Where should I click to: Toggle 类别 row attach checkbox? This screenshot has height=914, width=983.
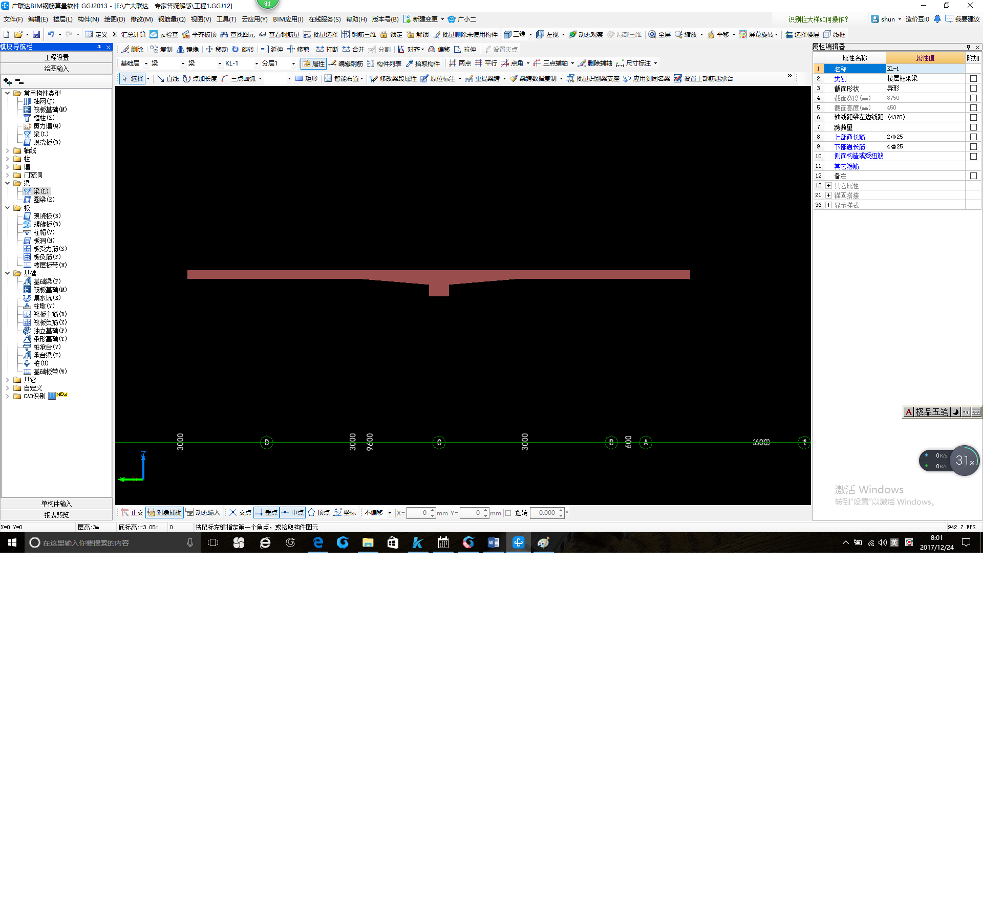point(973,78)
